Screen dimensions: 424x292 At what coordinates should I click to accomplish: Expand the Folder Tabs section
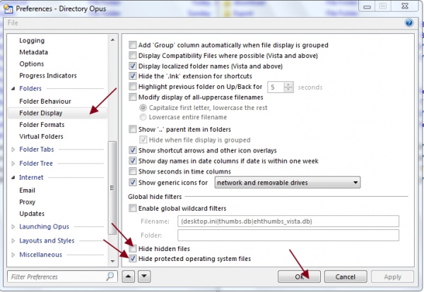point(13,150)
